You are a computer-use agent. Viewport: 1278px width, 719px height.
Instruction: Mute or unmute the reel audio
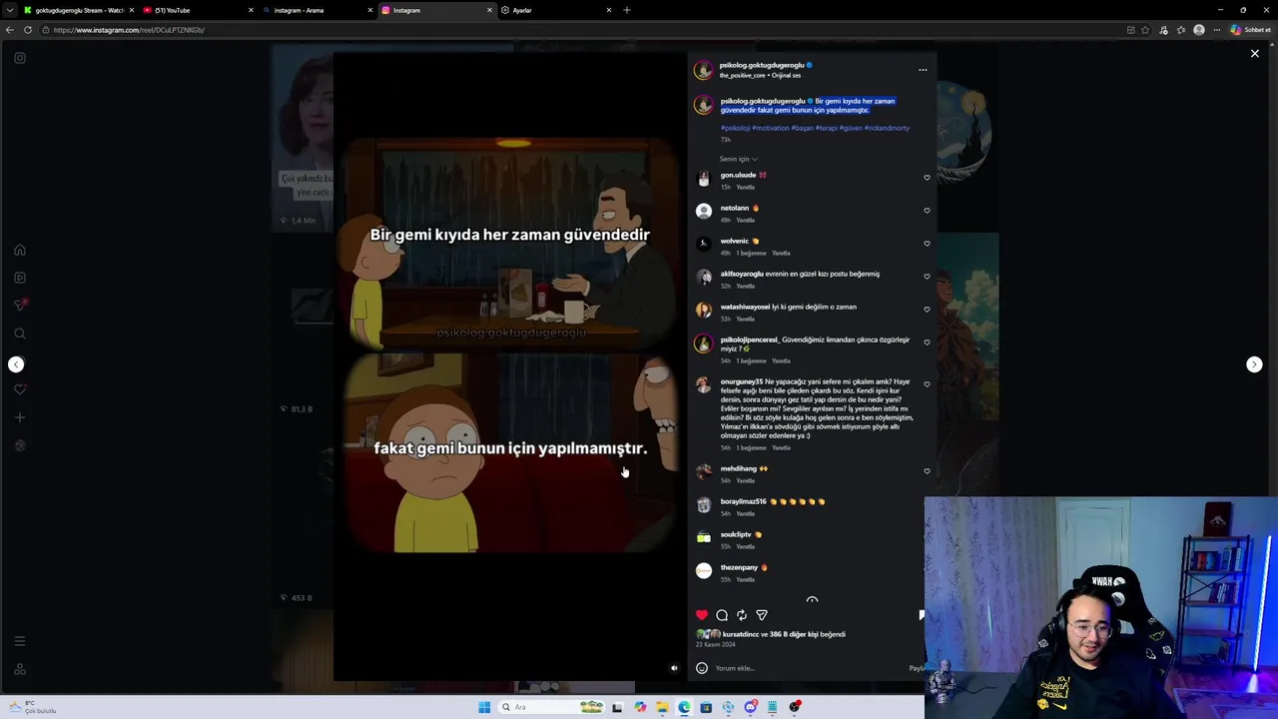(x=674, y=668)
